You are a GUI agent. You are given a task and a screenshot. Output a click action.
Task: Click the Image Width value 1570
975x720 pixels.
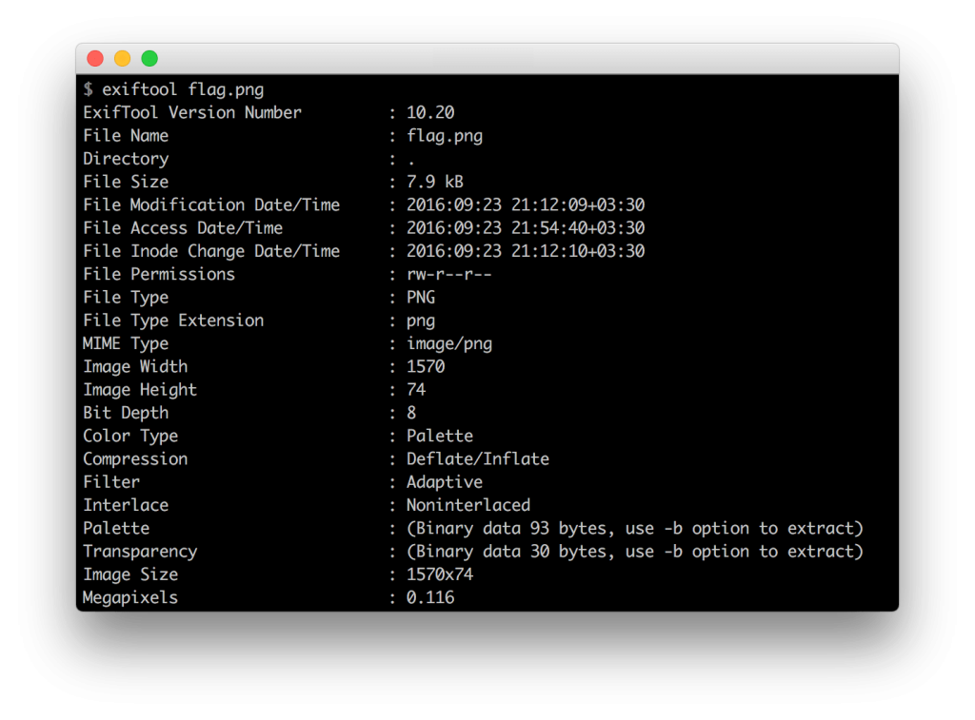pyautogui.click(x=426, y=366)
